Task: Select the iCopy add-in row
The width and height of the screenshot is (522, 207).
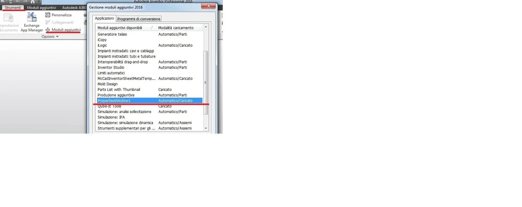Action: tap(150, 40)
